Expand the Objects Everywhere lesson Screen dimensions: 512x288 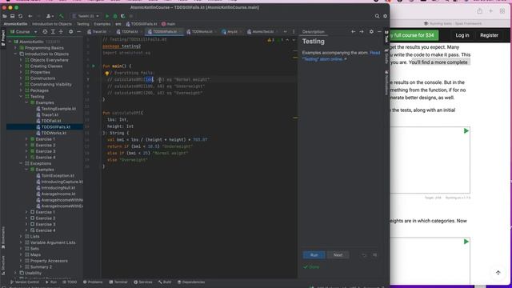tap(21, 60)
